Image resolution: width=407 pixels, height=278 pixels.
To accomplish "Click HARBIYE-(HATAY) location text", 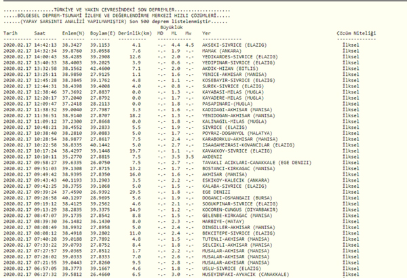I will 223,222.
